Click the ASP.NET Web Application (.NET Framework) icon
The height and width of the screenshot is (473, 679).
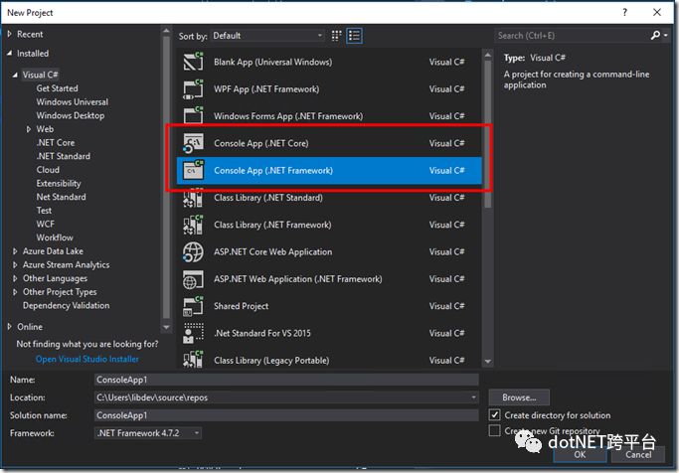coord(193,279)
